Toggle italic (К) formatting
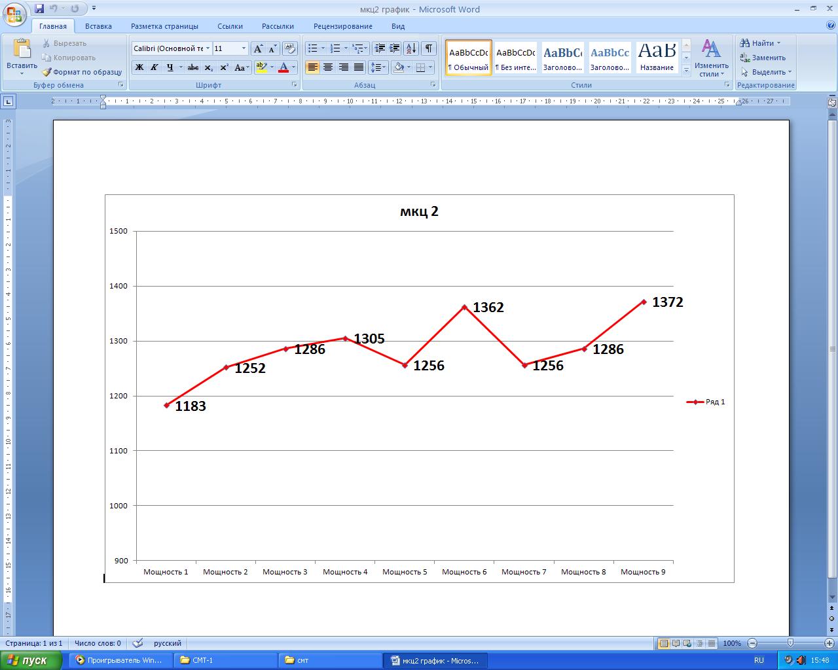The image size is (838, 670). click(x=155, y=67)
